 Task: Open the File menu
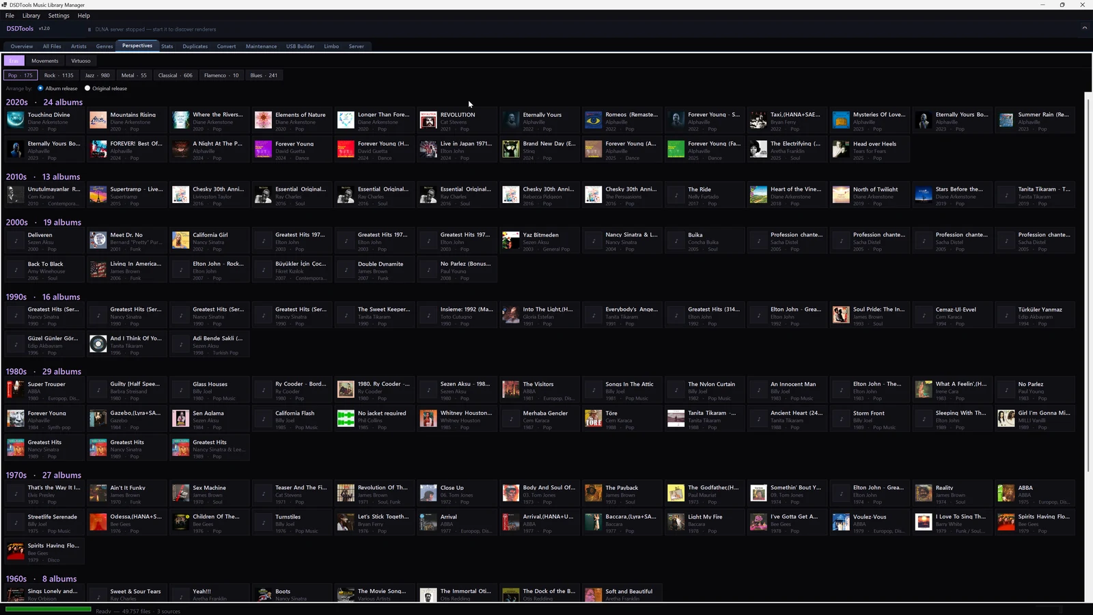click(10, 16)
